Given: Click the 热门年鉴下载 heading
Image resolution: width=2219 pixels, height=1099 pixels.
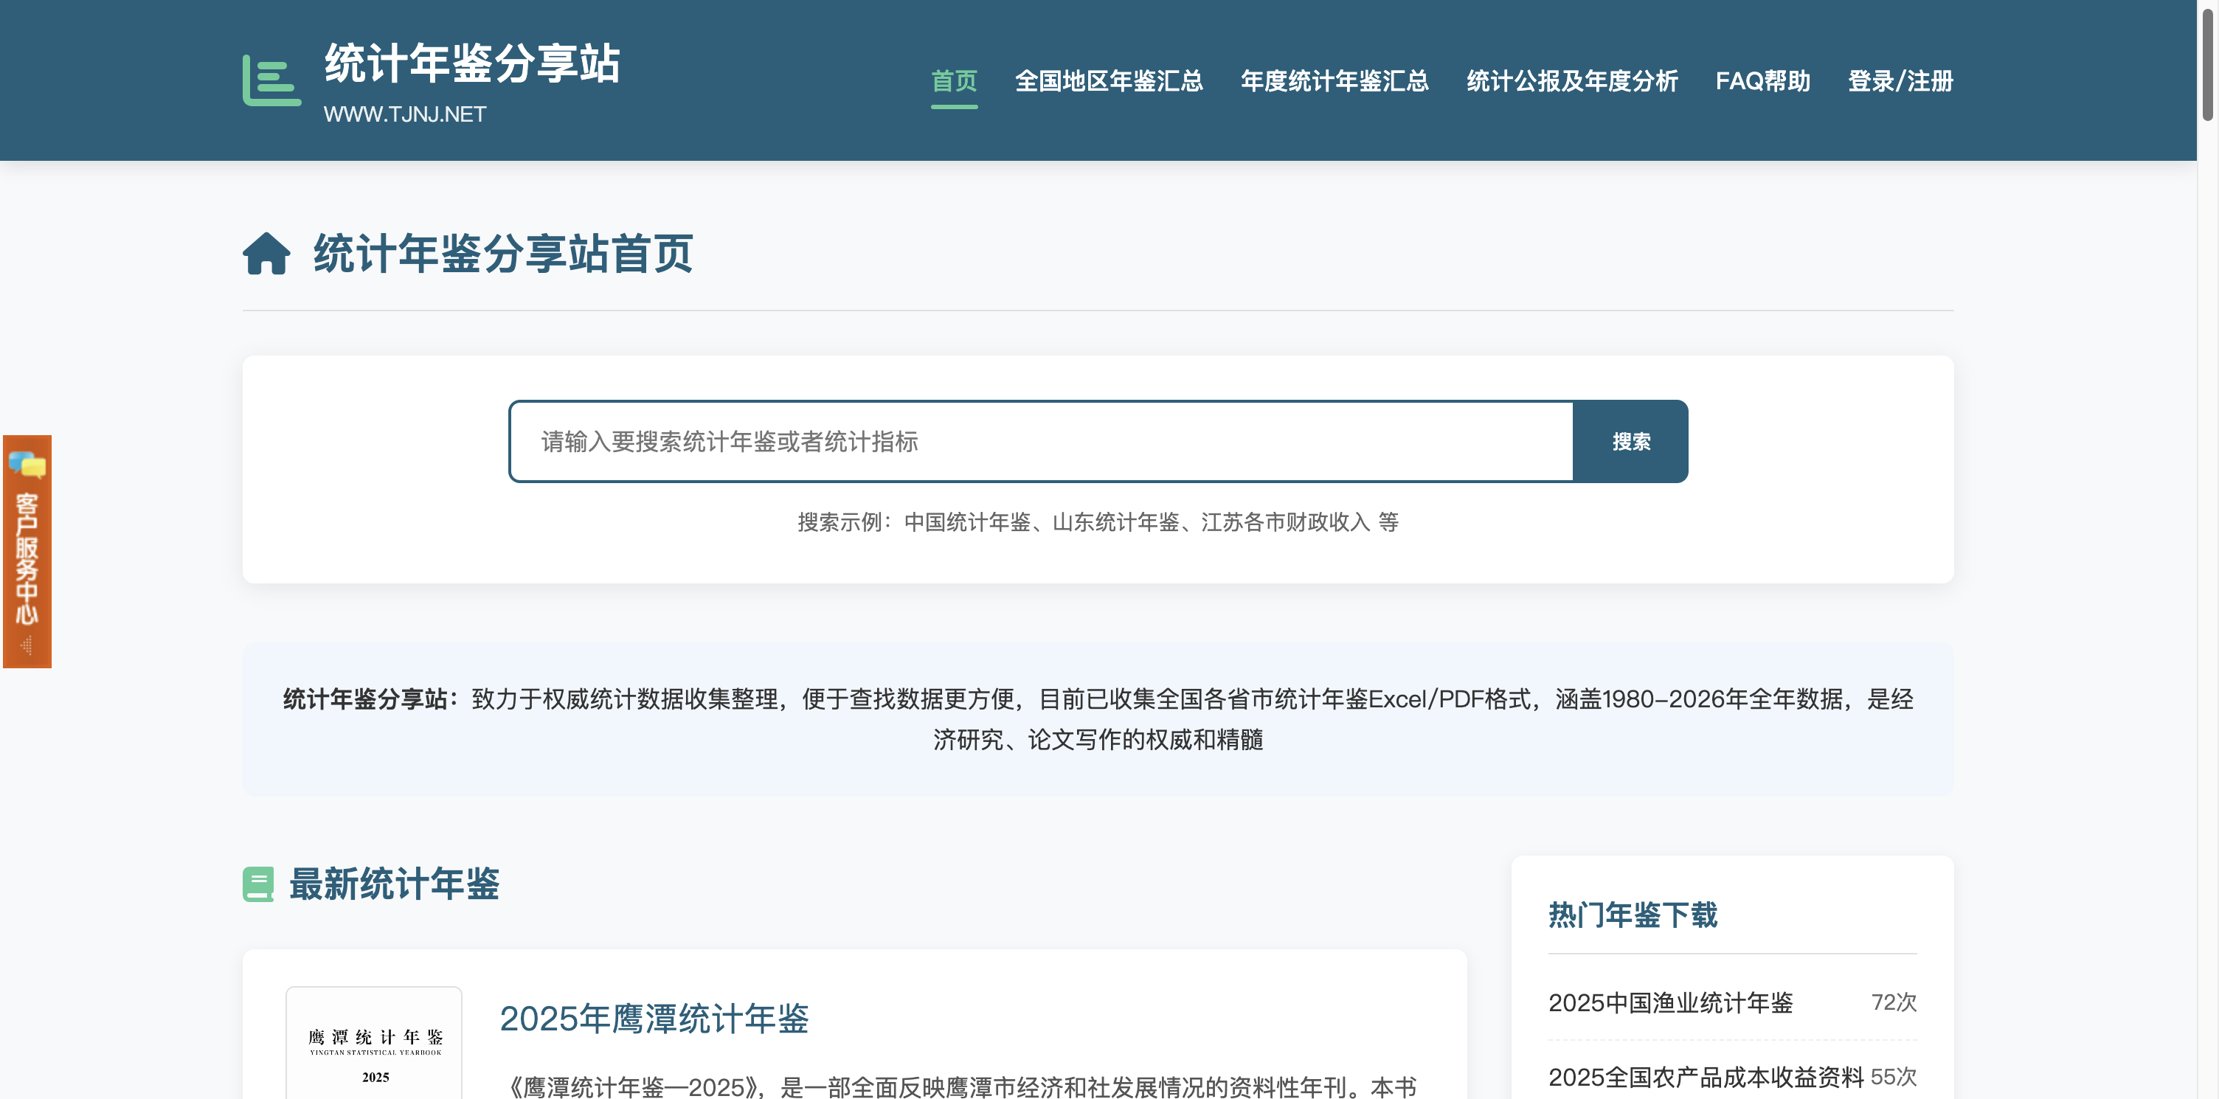Looking at the screenshot, I should coord(1633,915).
